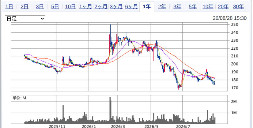
Task: Show the 10日 chart range
Action: coord(70,7)
